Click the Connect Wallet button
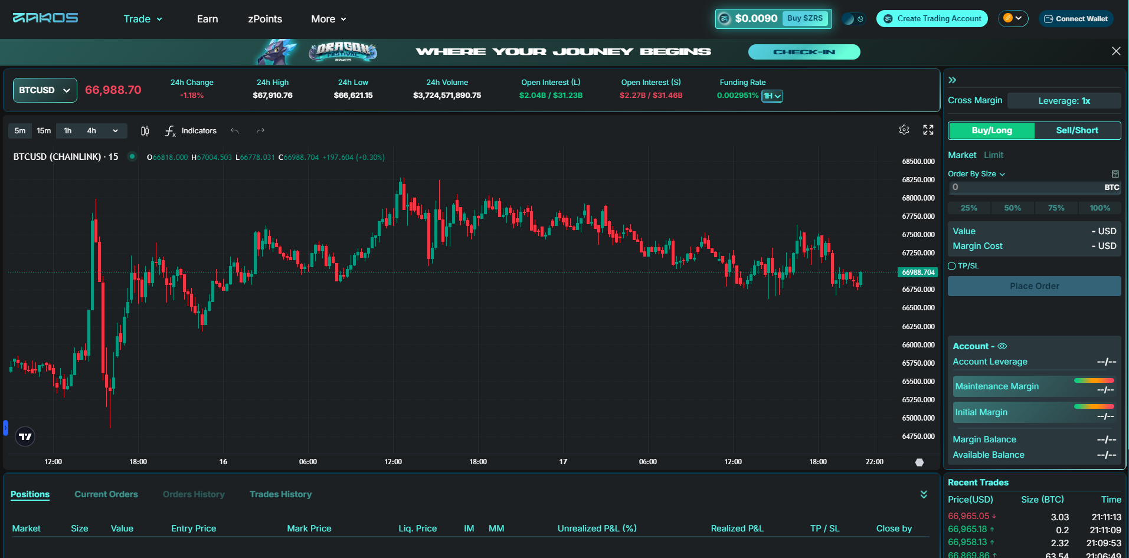The image size is (1129, 558). [1076, 19]
